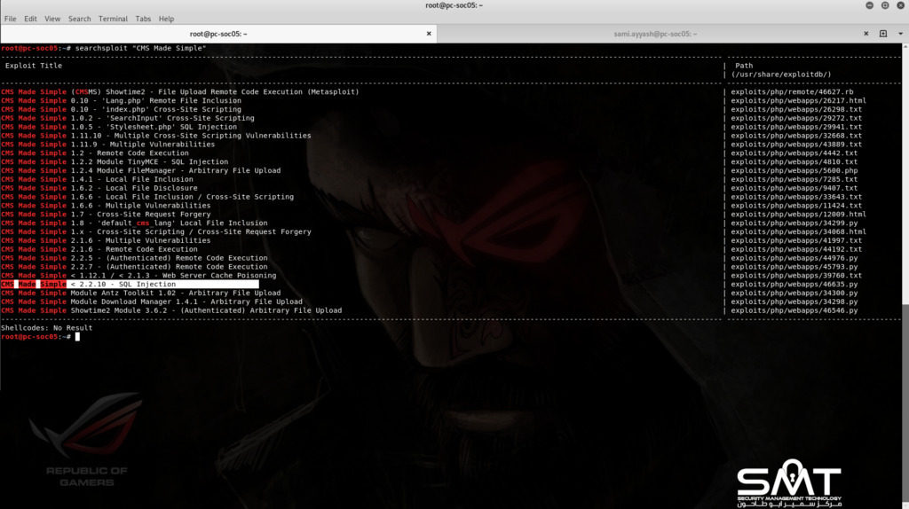Click '1.4.1 - Local File Inclusion' row
This screenshot has width=909, height=509.
point(97,179)
